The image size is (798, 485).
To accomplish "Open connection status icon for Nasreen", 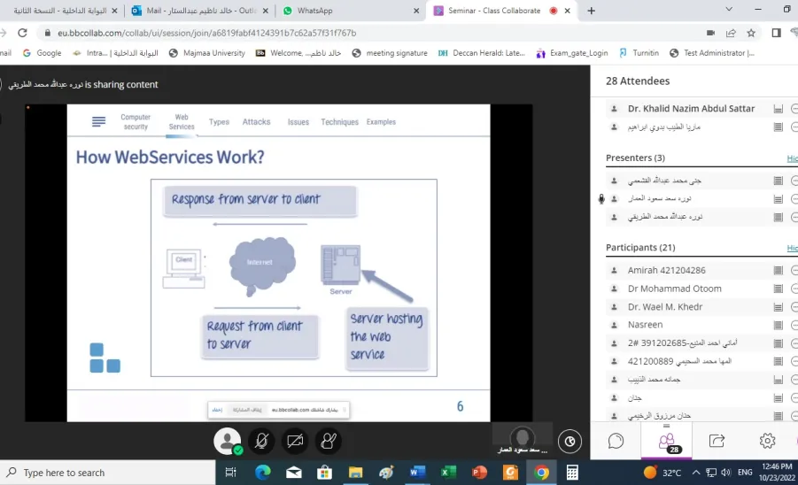I will 779,325.
